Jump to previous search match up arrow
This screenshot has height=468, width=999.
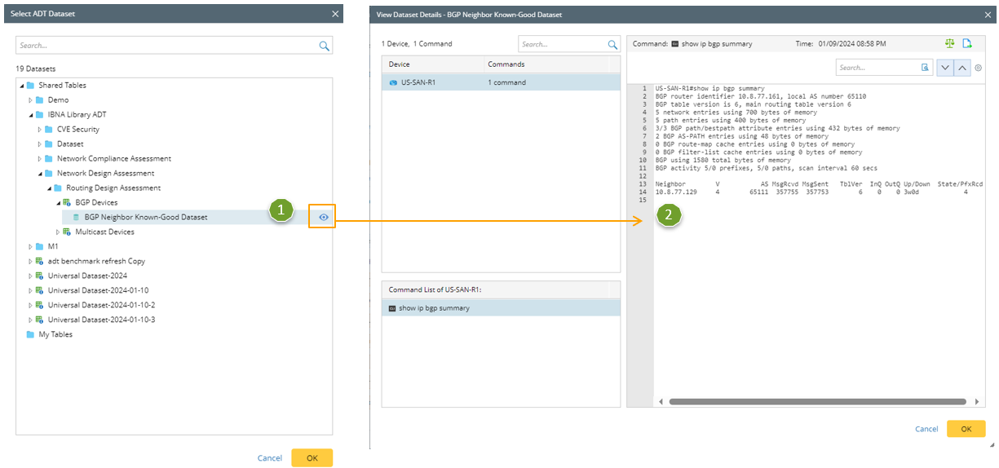961,68
